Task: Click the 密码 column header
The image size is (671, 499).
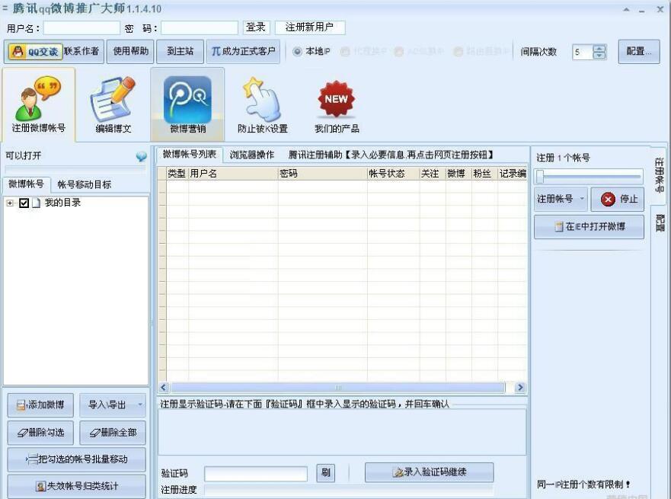Action: tap(323, 174)
